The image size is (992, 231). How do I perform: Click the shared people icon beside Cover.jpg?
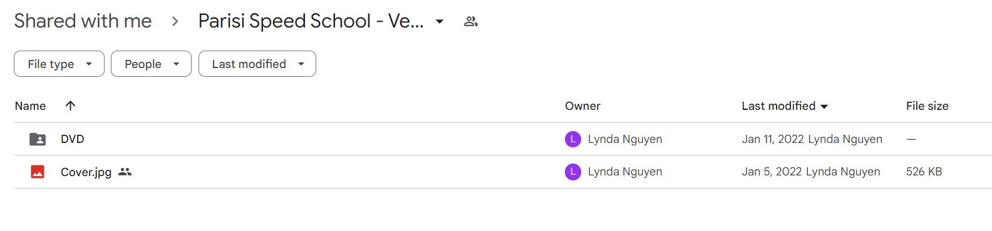(125, 172)
